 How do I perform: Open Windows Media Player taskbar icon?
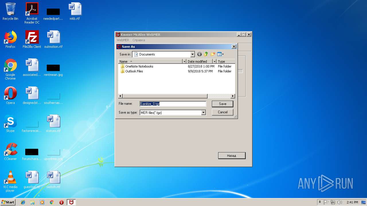[42, 202]
